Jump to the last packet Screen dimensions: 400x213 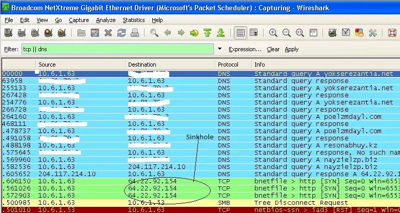[221, 33]
